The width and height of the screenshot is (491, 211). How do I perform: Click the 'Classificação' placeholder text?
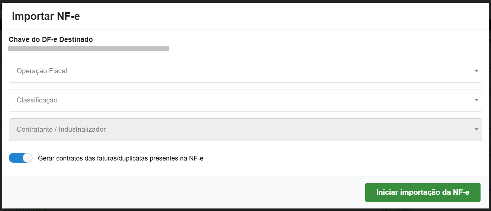[37, 100]
